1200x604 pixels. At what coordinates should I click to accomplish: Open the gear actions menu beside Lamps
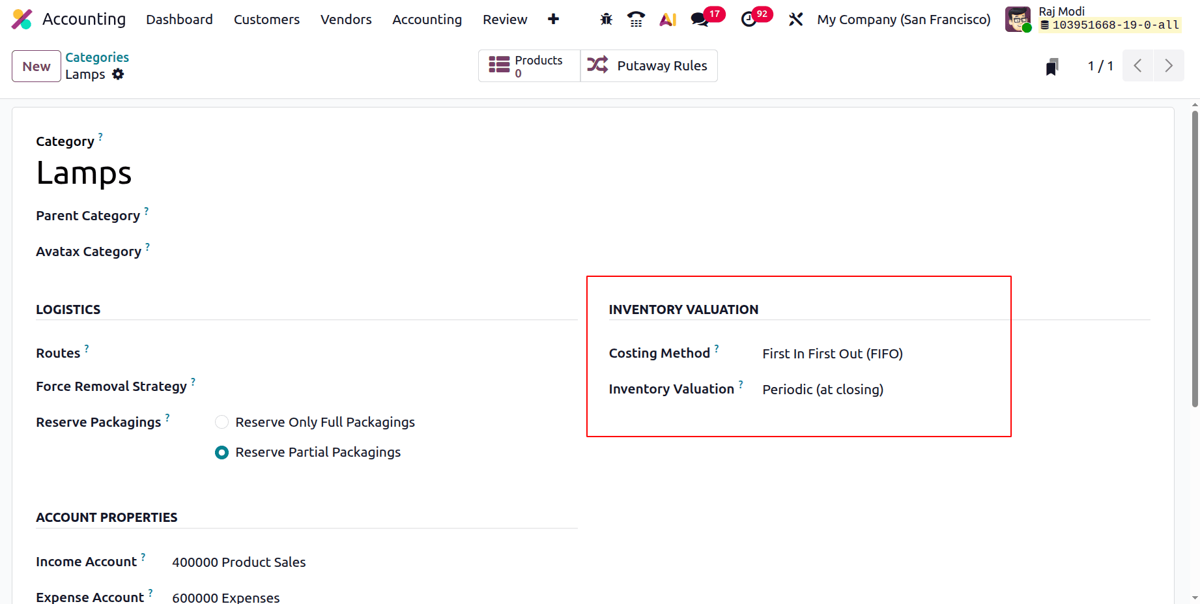tap(118, 74)
